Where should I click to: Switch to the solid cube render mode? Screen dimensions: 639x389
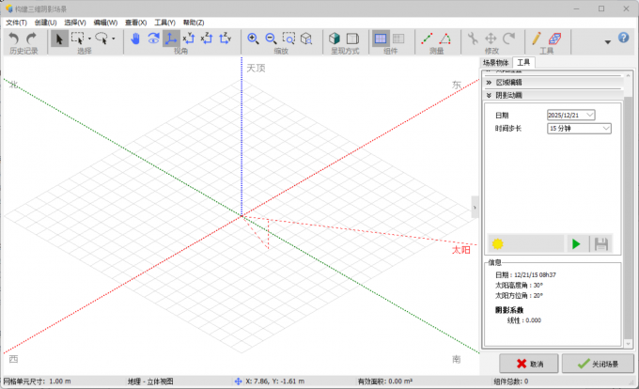335,39
